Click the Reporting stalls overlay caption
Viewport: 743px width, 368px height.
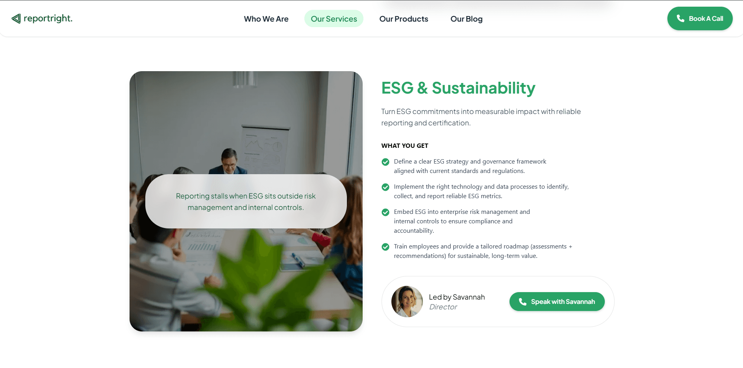(x=246, y=201)
